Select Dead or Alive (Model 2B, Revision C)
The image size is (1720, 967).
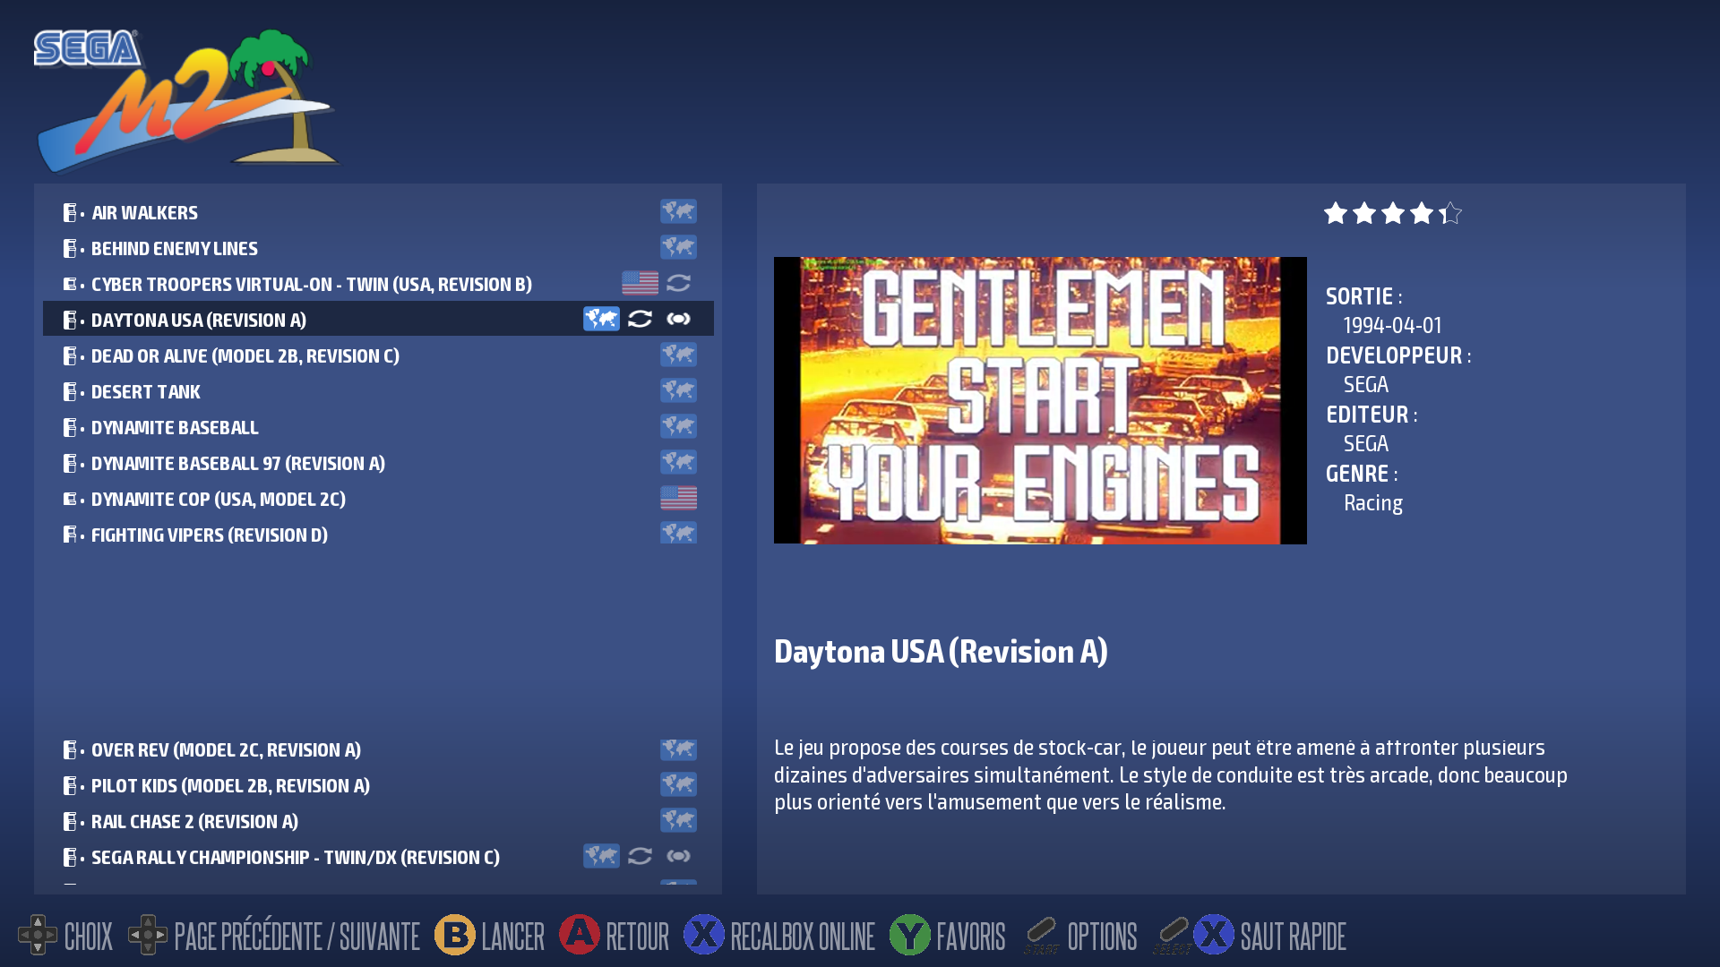[x=378, y=355]
